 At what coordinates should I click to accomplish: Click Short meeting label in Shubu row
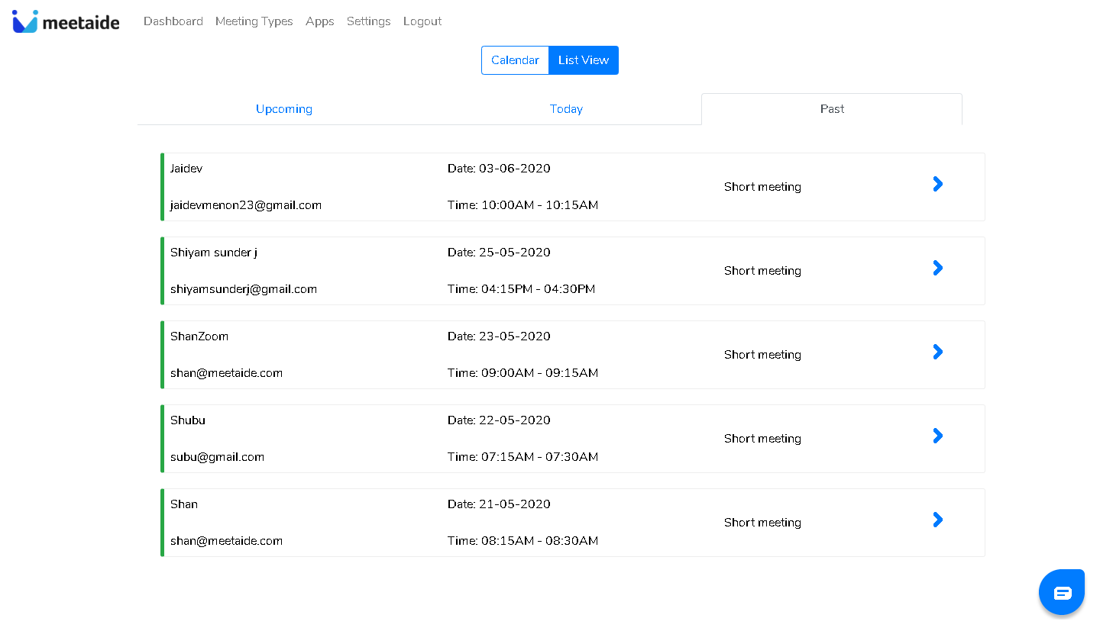[x=762, y=439]
